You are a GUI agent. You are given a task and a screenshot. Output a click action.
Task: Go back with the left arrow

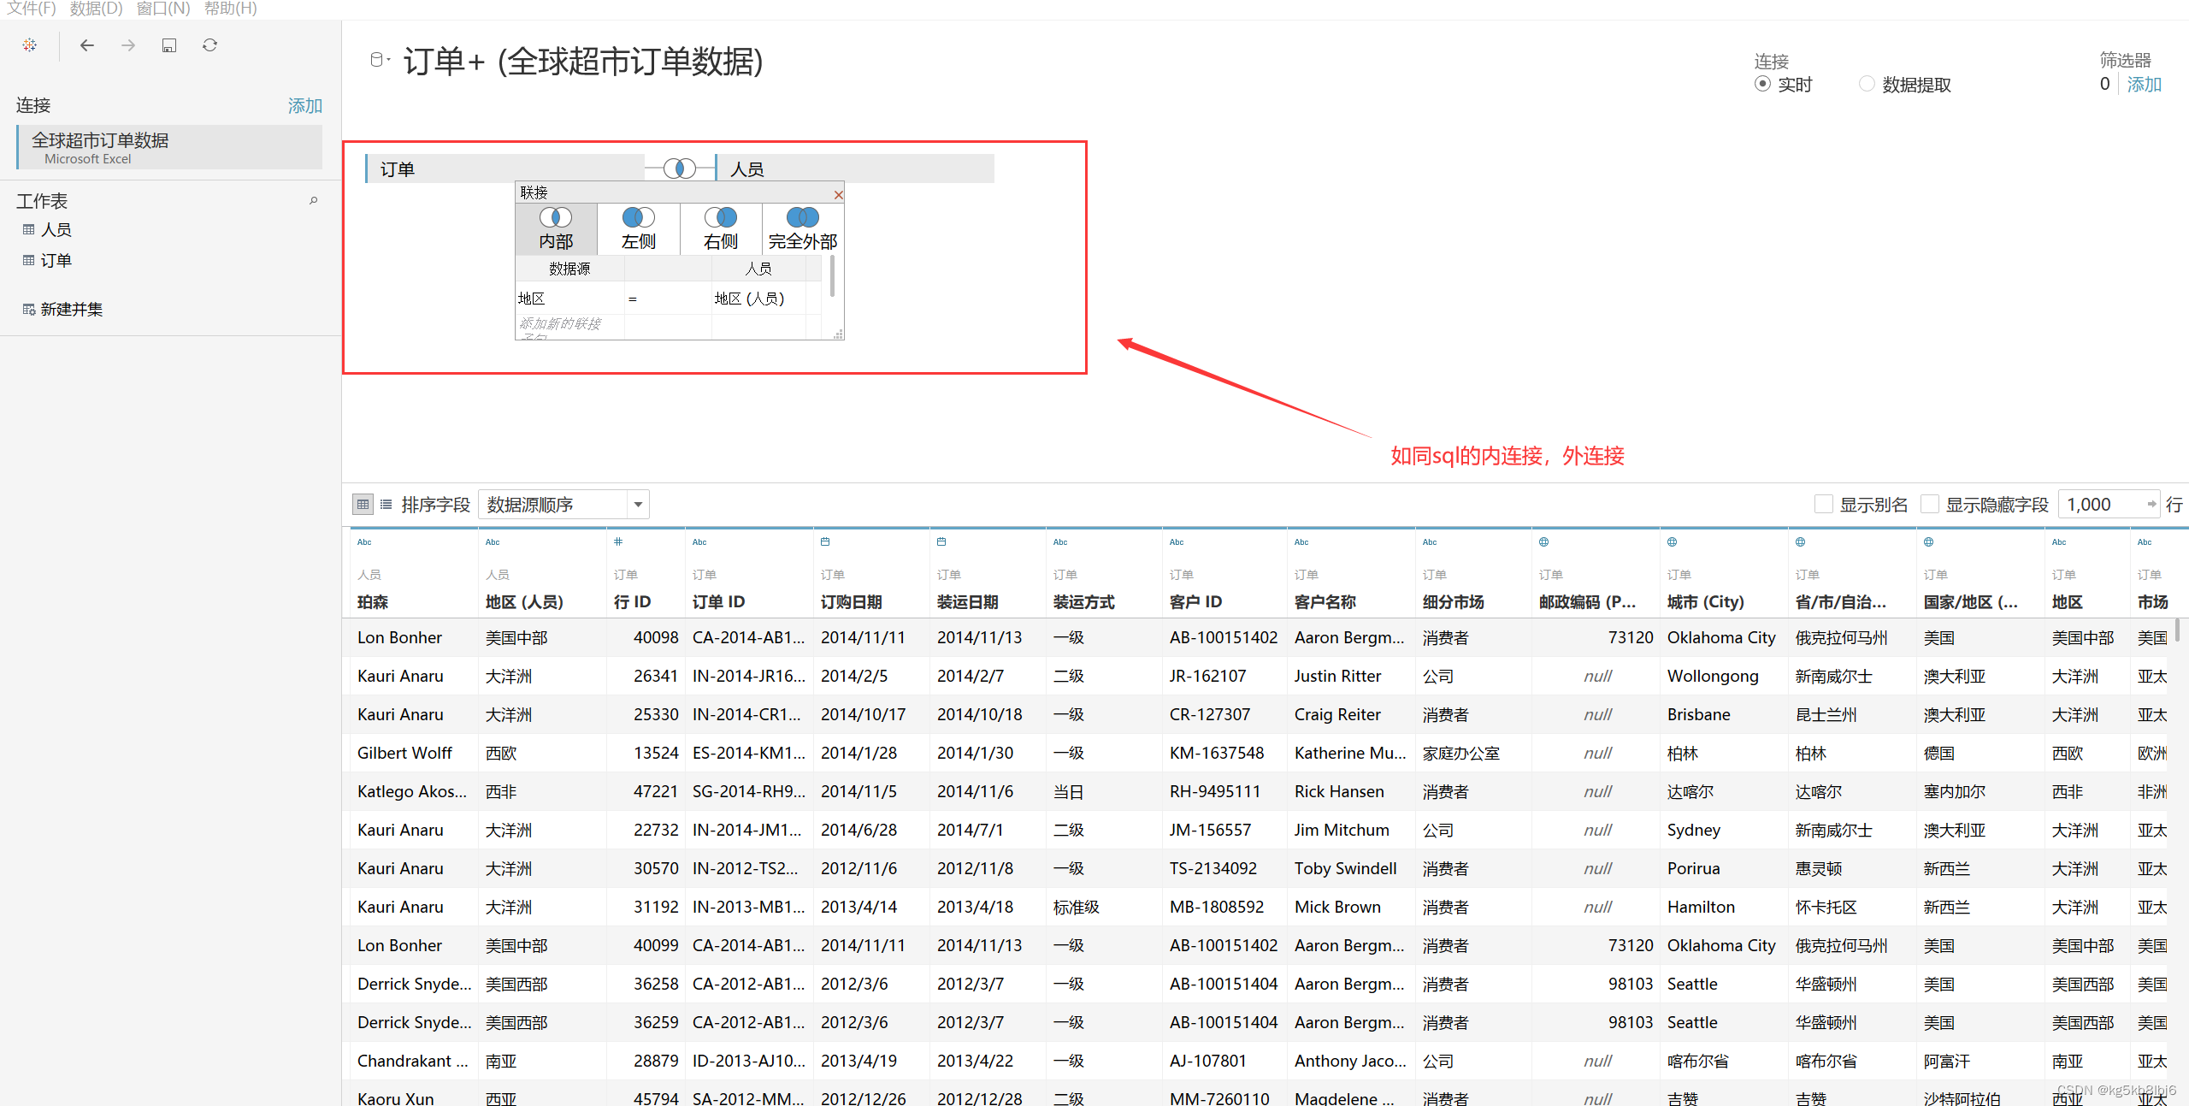pyautogui.click(x=86, y=45)
